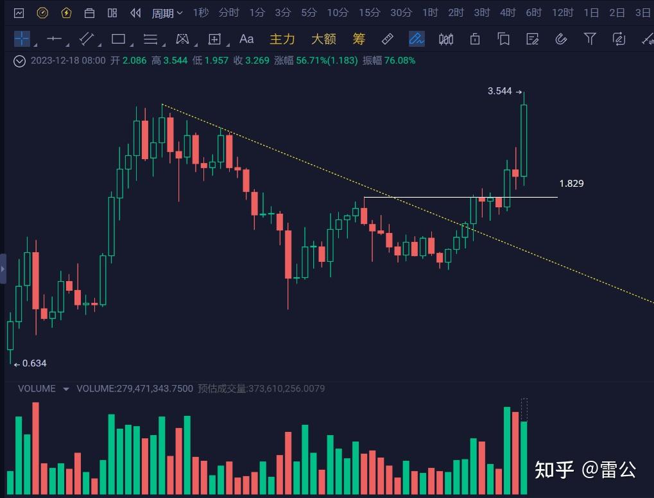The height and width of the screenshot is (498, 654).
Task: Switch chart to 1日 interval
Action: (x=592, y=13)
